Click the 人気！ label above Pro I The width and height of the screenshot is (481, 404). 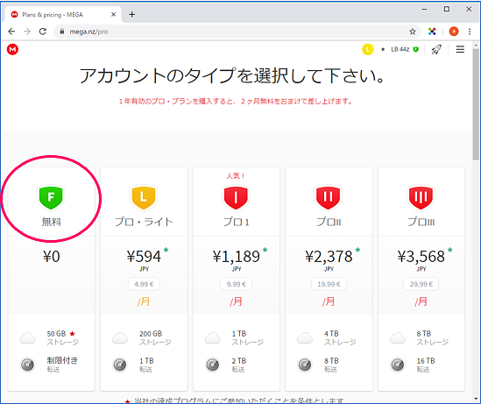[x=236, y=176]
